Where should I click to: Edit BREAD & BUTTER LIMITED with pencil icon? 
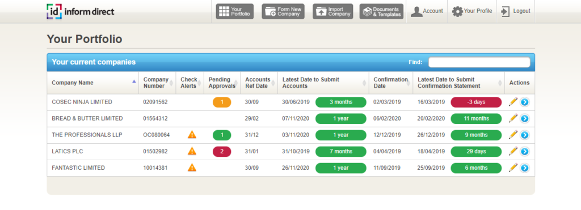tap(513, 118)
